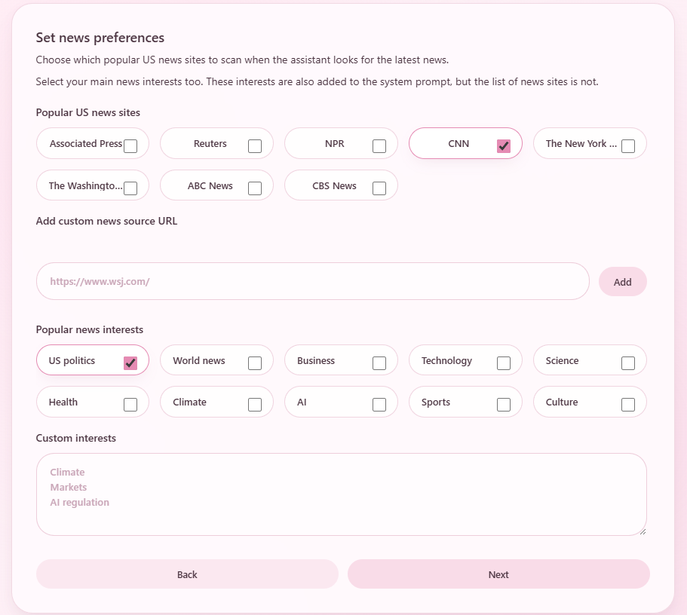Screen dimensions: 687x615
Task: Enable the Business interest
Action: click(379, 361)
